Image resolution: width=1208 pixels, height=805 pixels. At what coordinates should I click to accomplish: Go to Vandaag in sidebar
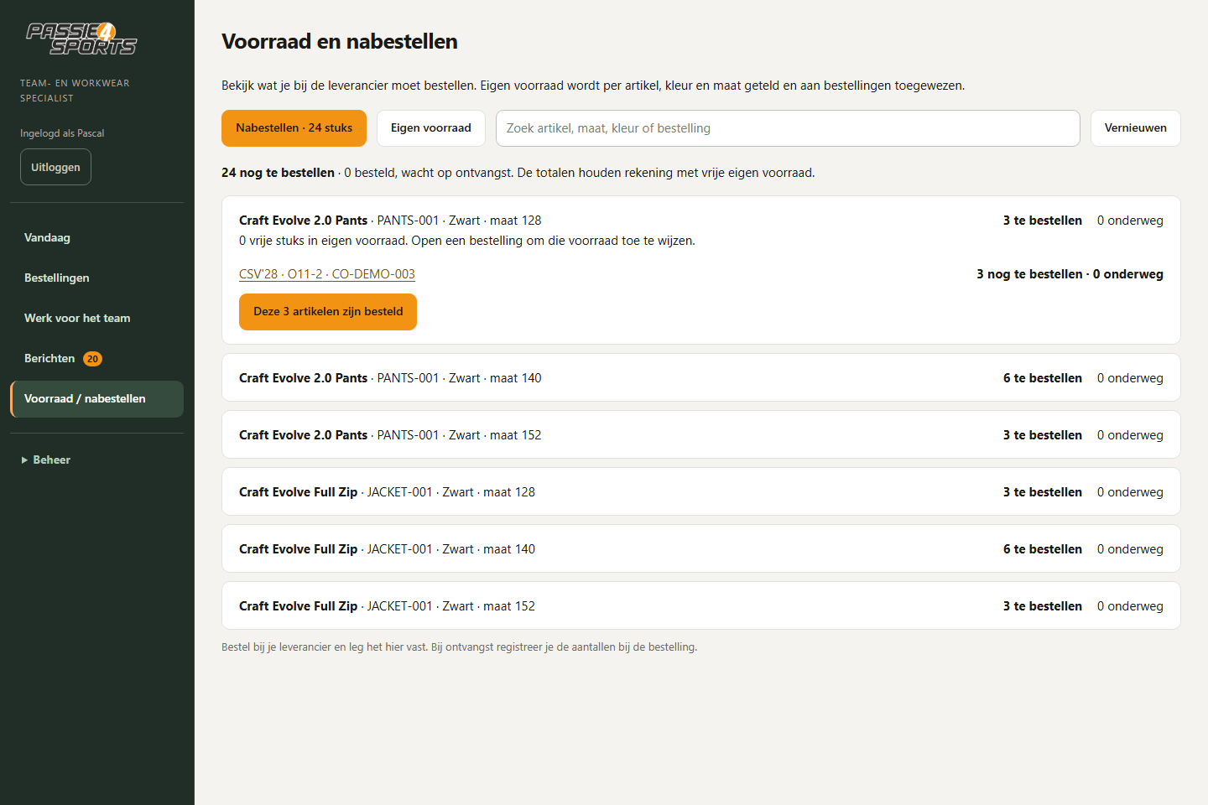(x=96, y=237)
